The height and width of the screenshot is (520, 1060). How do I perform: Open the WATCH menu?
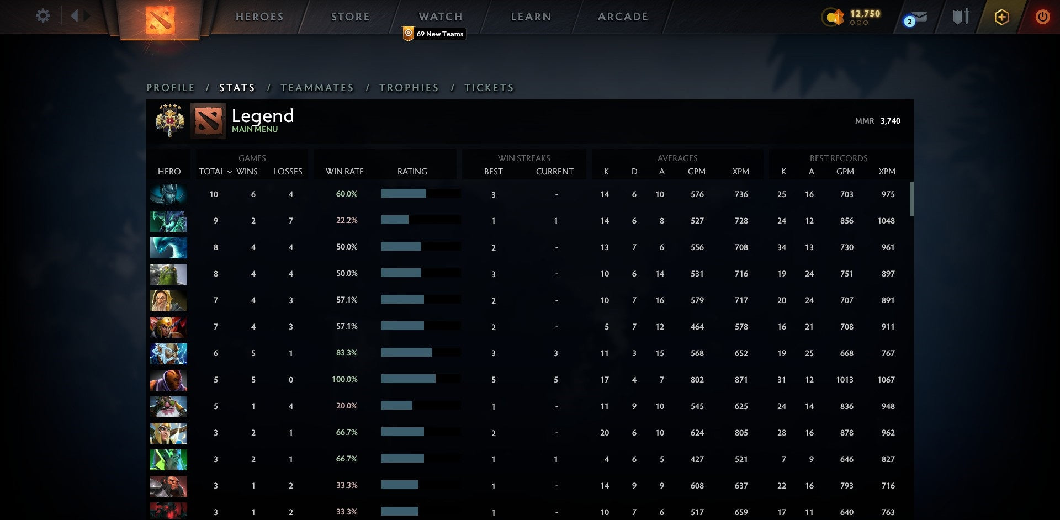[440, 16]
